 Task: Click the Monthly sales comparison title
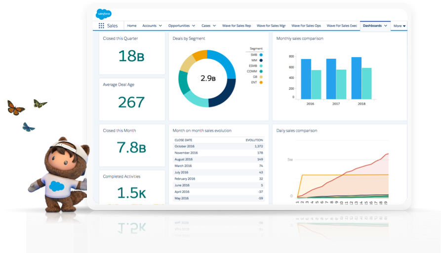[x=300, y=38]
